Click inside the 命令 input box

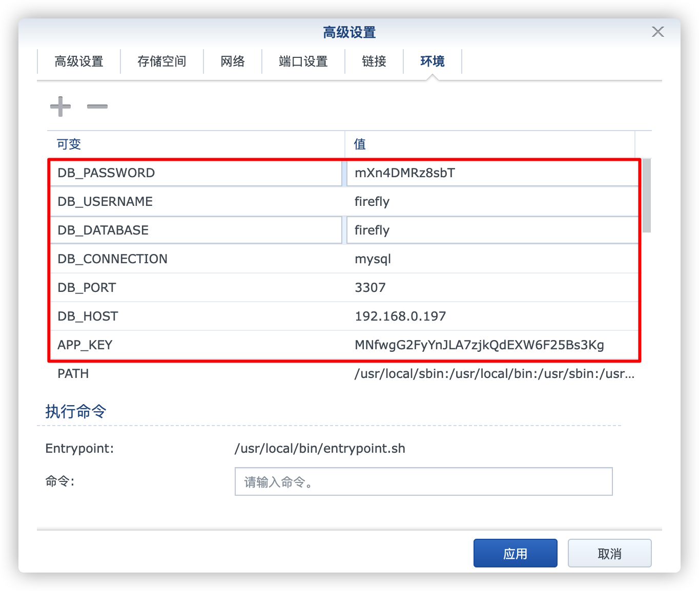point(423,481)
